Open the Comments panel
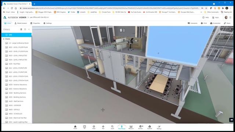235x132 pixels. pyautogui.click(x=192, y=23)
